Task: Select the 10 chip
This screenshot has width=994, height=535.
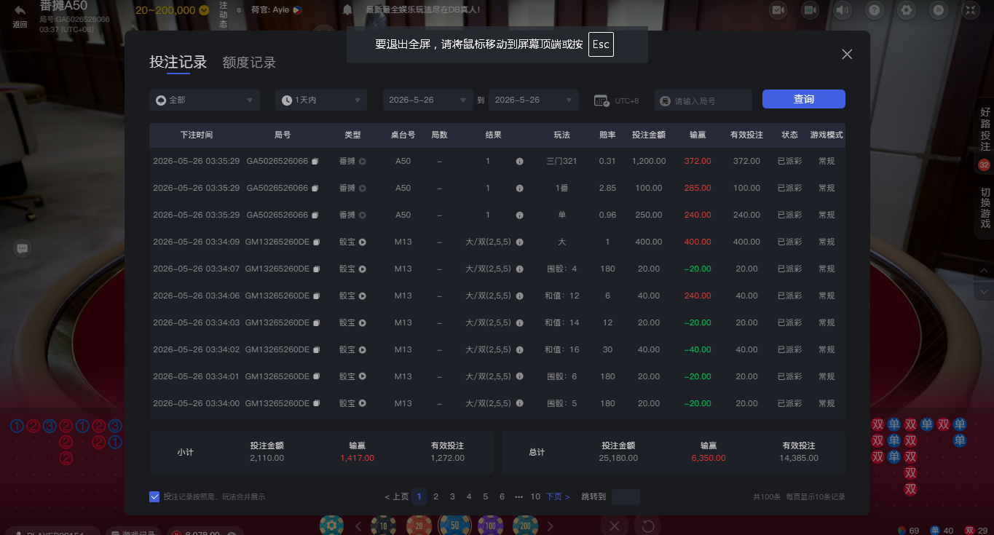Action: point(383,525)
